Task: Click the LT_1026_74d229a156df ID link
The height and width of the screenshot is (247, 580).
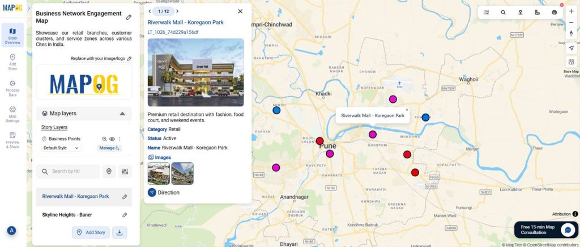Action: point(173,32)
